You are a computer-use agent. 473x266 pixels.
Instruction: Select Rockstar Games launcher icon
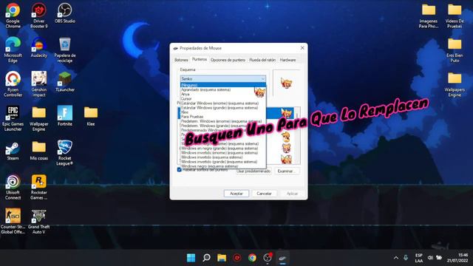coord(39,187)
